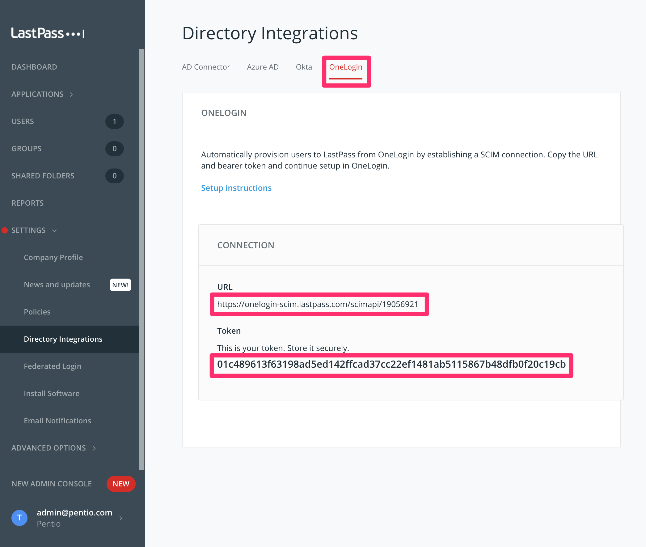
Task: Open Policies settings
Action: (37, 312)
